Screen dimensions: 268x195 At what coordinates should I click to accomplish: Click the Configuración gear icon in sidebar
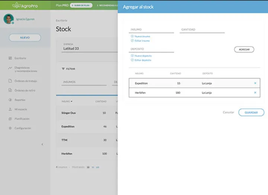(10, 128)
